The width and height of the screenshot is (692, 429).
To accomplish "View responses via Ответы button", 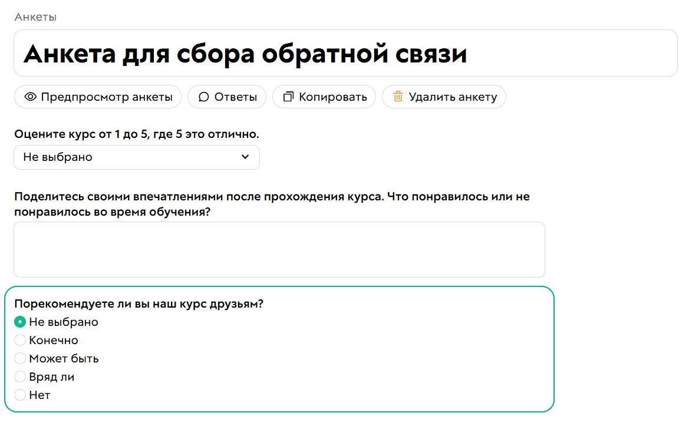I will [x=227, y=97].
